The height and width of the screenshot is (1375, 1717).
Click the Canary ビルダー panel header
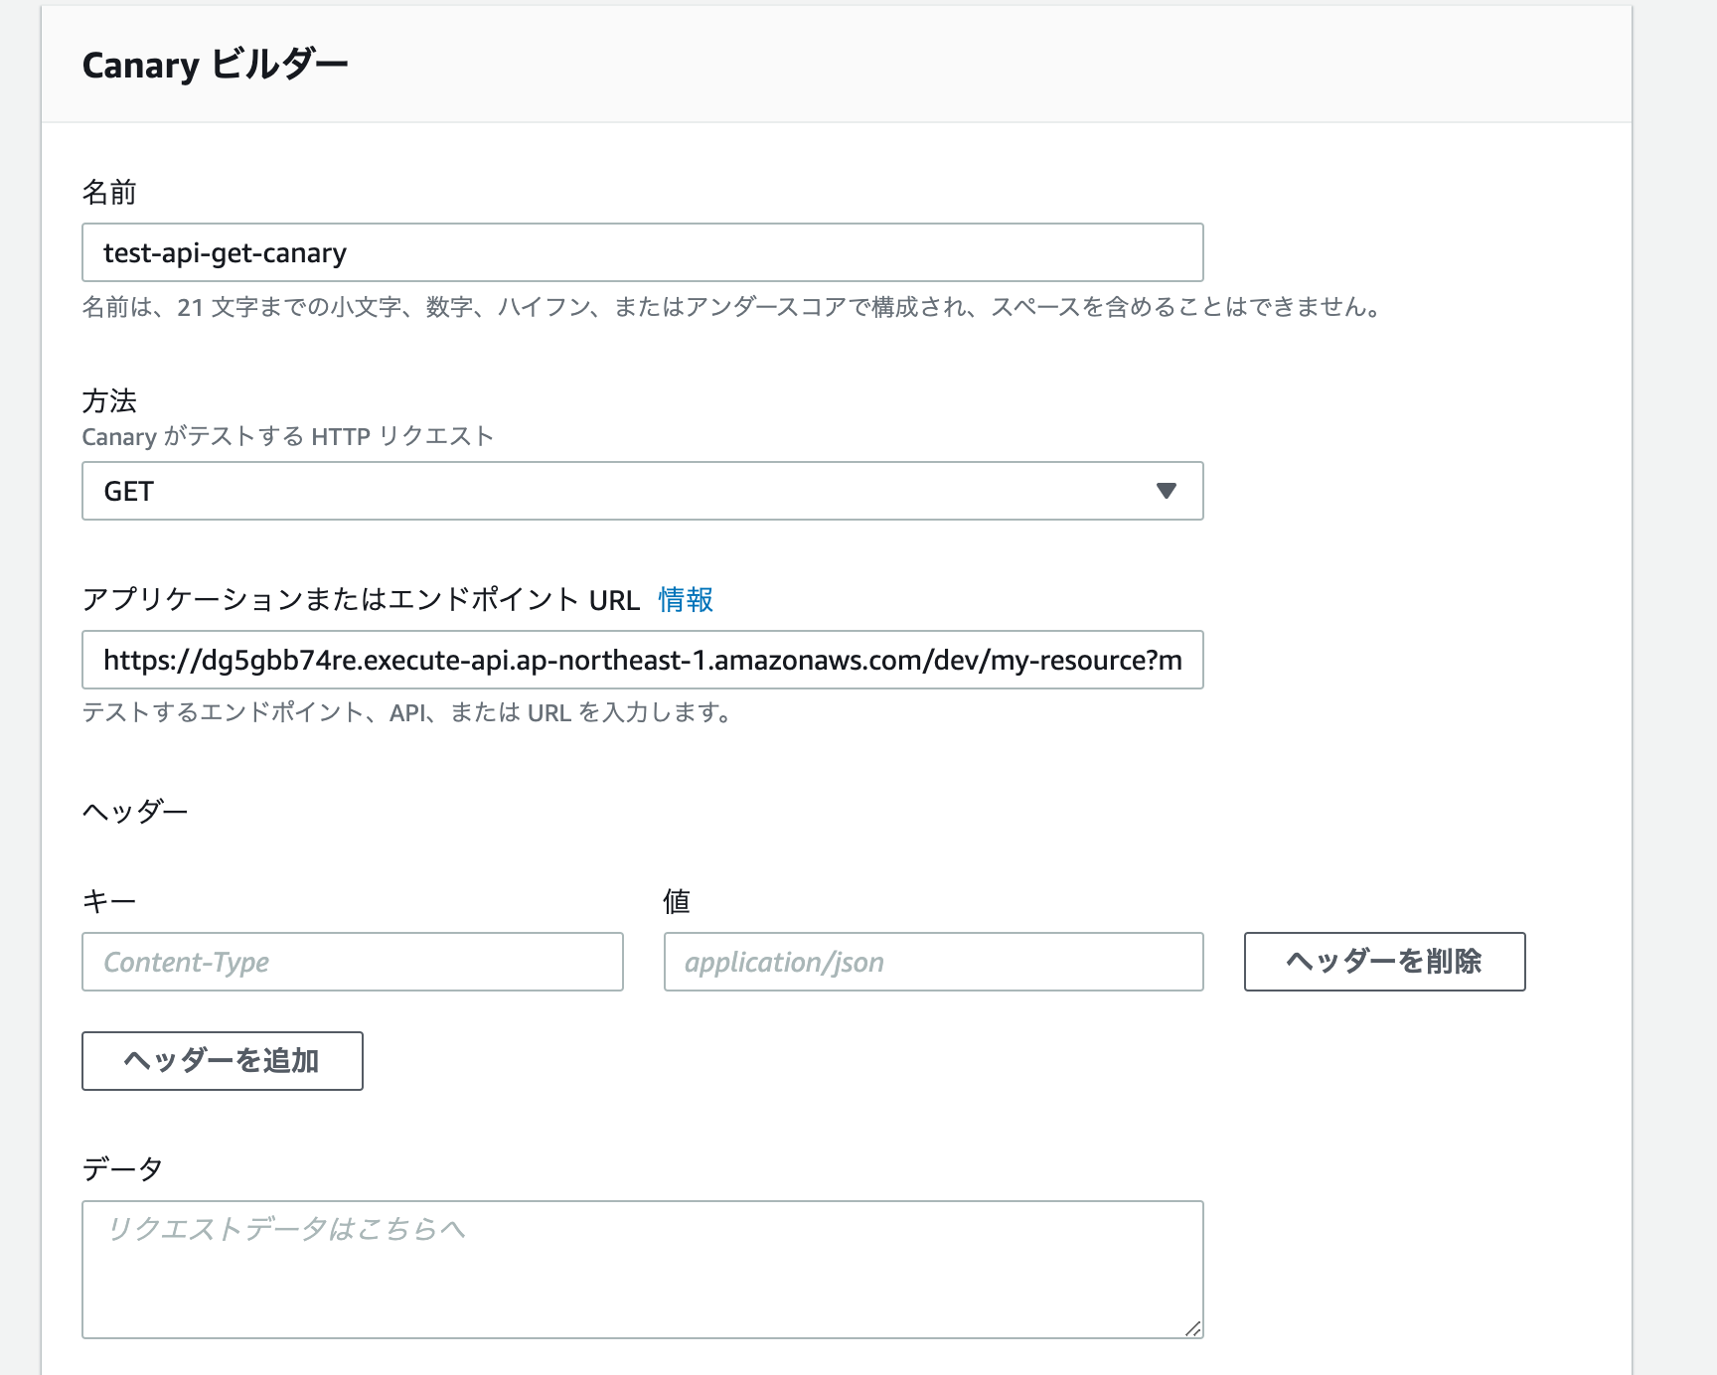click(x=217, y=65)
